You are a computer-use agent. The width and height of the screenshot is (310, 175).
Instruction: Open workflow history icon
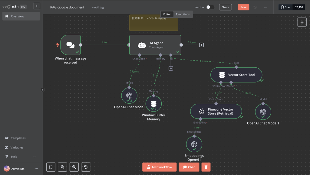click(255, 7)
